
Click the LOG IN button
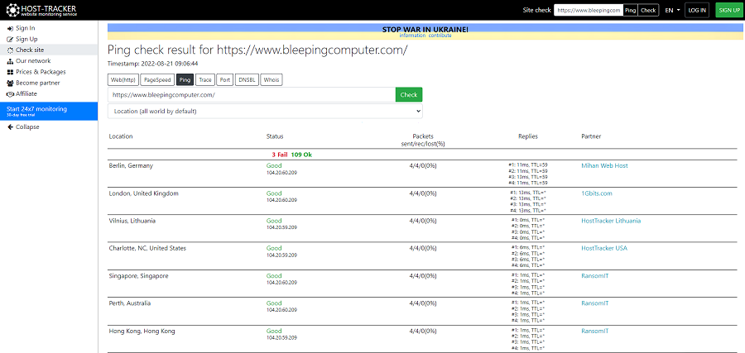pos(697,10)
